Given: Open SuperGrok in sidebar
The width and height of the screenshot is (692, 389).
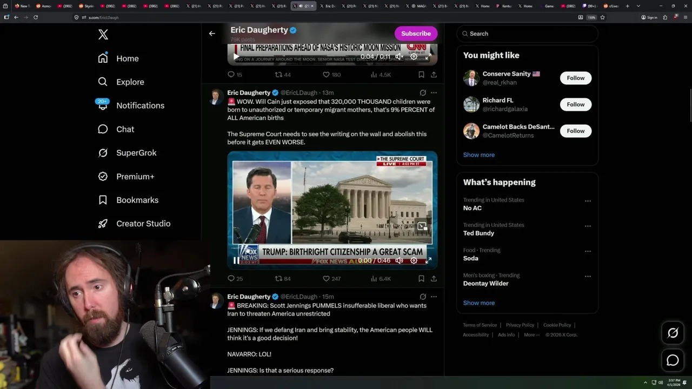Looking at the screenshot, I should (x=128, y=153).
